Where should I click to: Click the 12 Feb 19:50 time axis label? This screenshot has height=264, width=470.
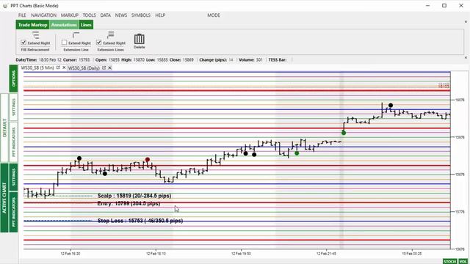click(242, 254)
